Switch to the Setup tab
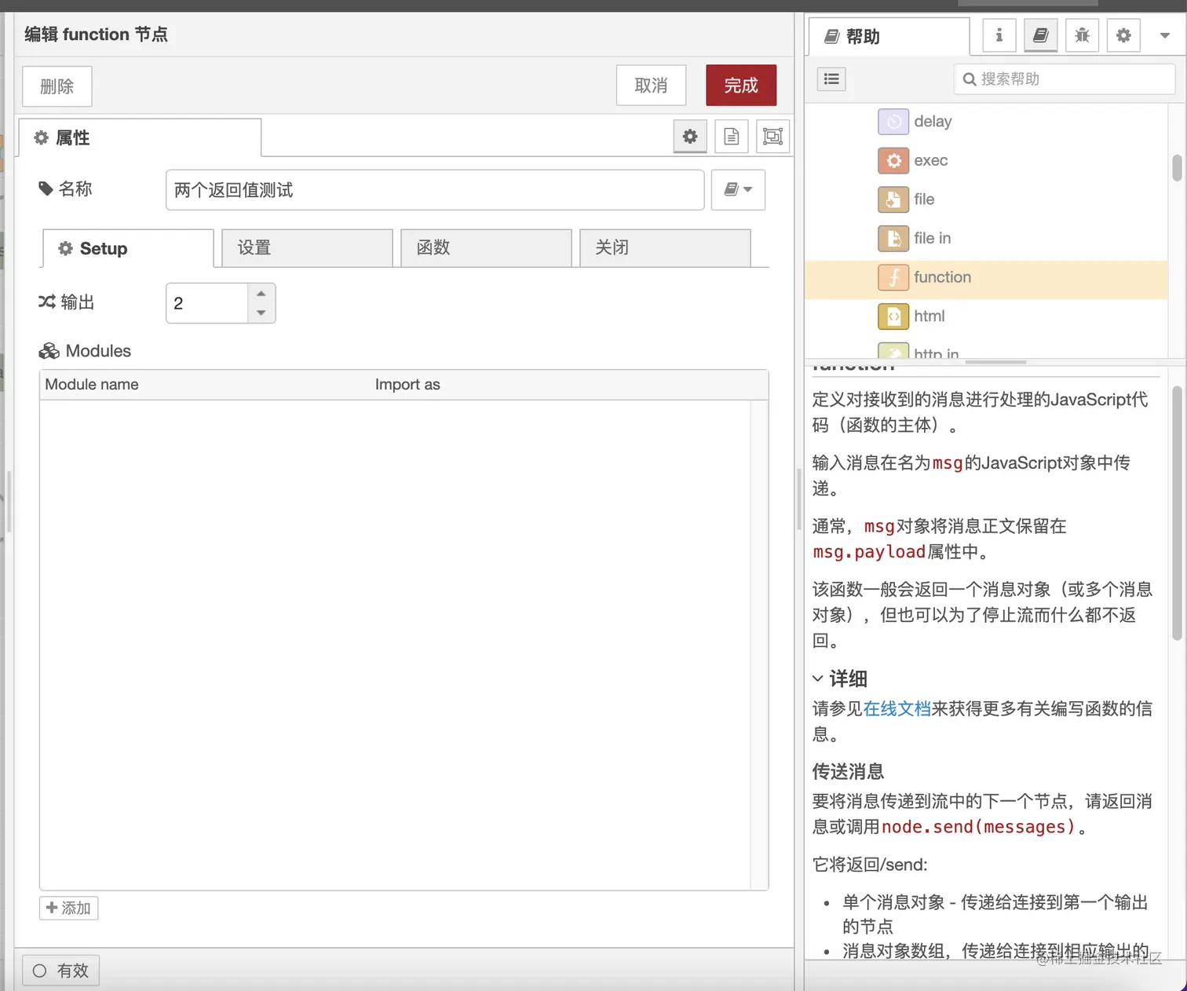The width and height of the screenshot is (1187, 991). coord(128,248)
